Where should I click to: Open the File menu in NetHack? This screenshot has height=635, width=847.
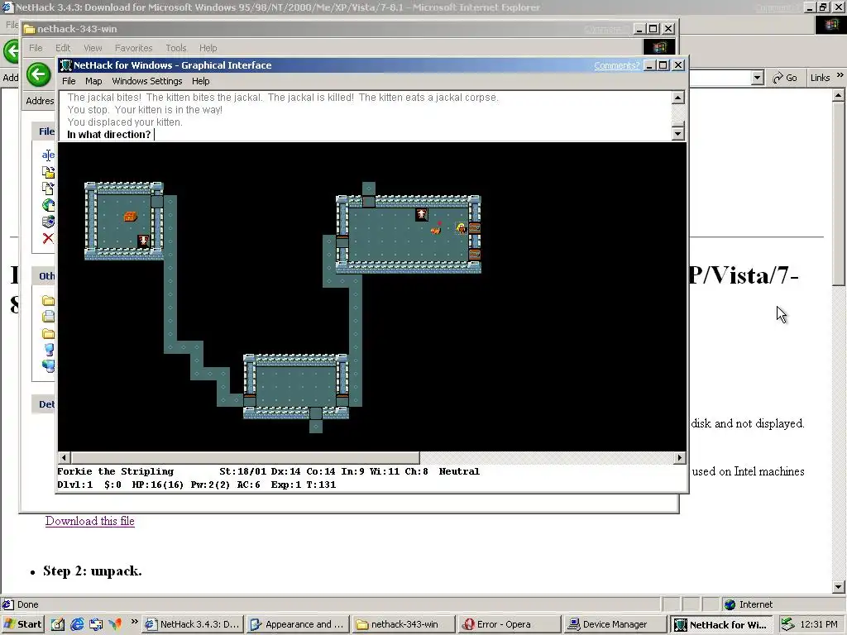69,81
